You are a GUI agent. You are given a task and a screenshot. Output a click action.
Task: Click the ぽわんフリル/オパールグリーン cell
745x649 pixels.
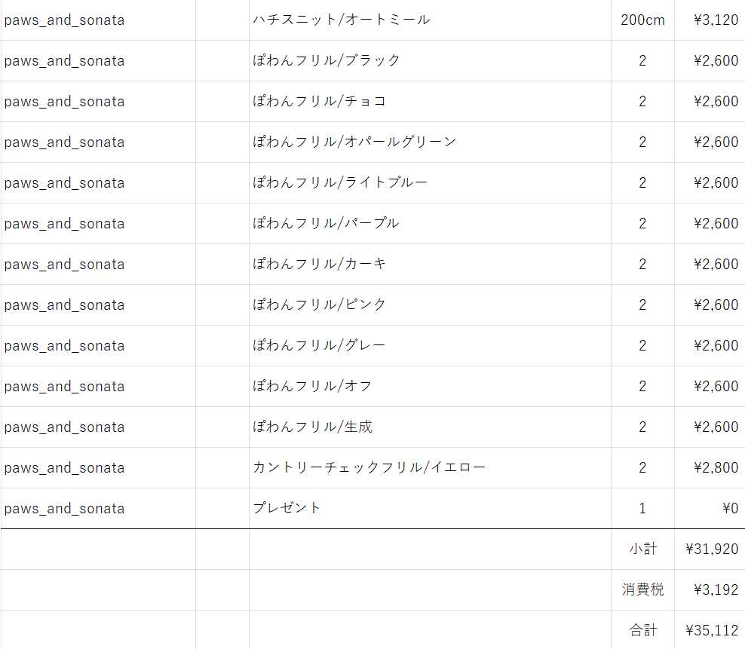(x=430, y=142)
